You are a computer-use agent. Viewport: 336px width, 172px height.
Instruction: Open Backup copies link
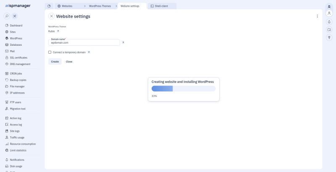pyautogui.click(x=18, y=80)
